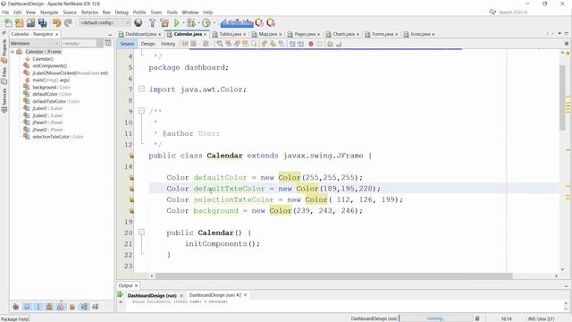Click the Save All toolbar icon
Image resolution: width=572 pixels, height=322 pixels.
(x=42, y=22)
